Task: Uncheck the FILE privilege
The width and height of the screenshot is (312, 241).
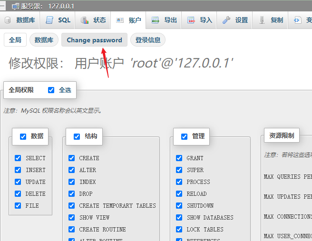Action: [x=18, y=205]
